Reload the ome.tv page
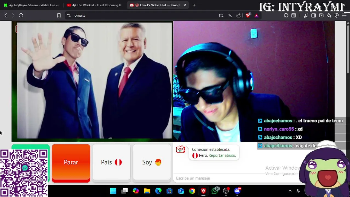350x197 pixels. [x=21, y=16]
